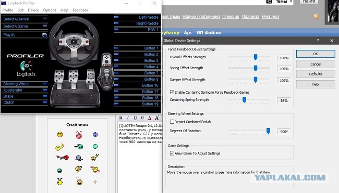Click the Cancel button
Image resolution: width=339 pixels, height=193 pixels.
click(316, 64)
